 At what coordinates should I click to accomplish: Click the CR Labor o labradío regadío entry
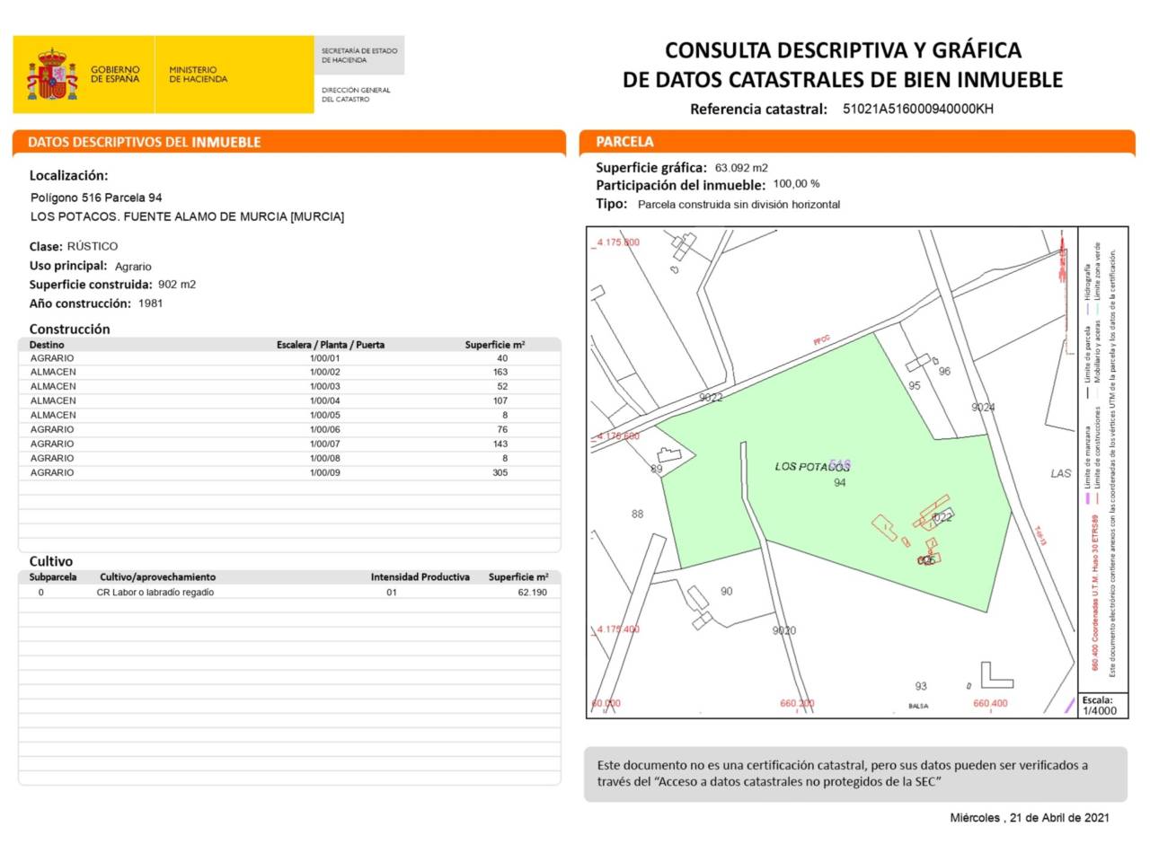(x=155, y=593)
